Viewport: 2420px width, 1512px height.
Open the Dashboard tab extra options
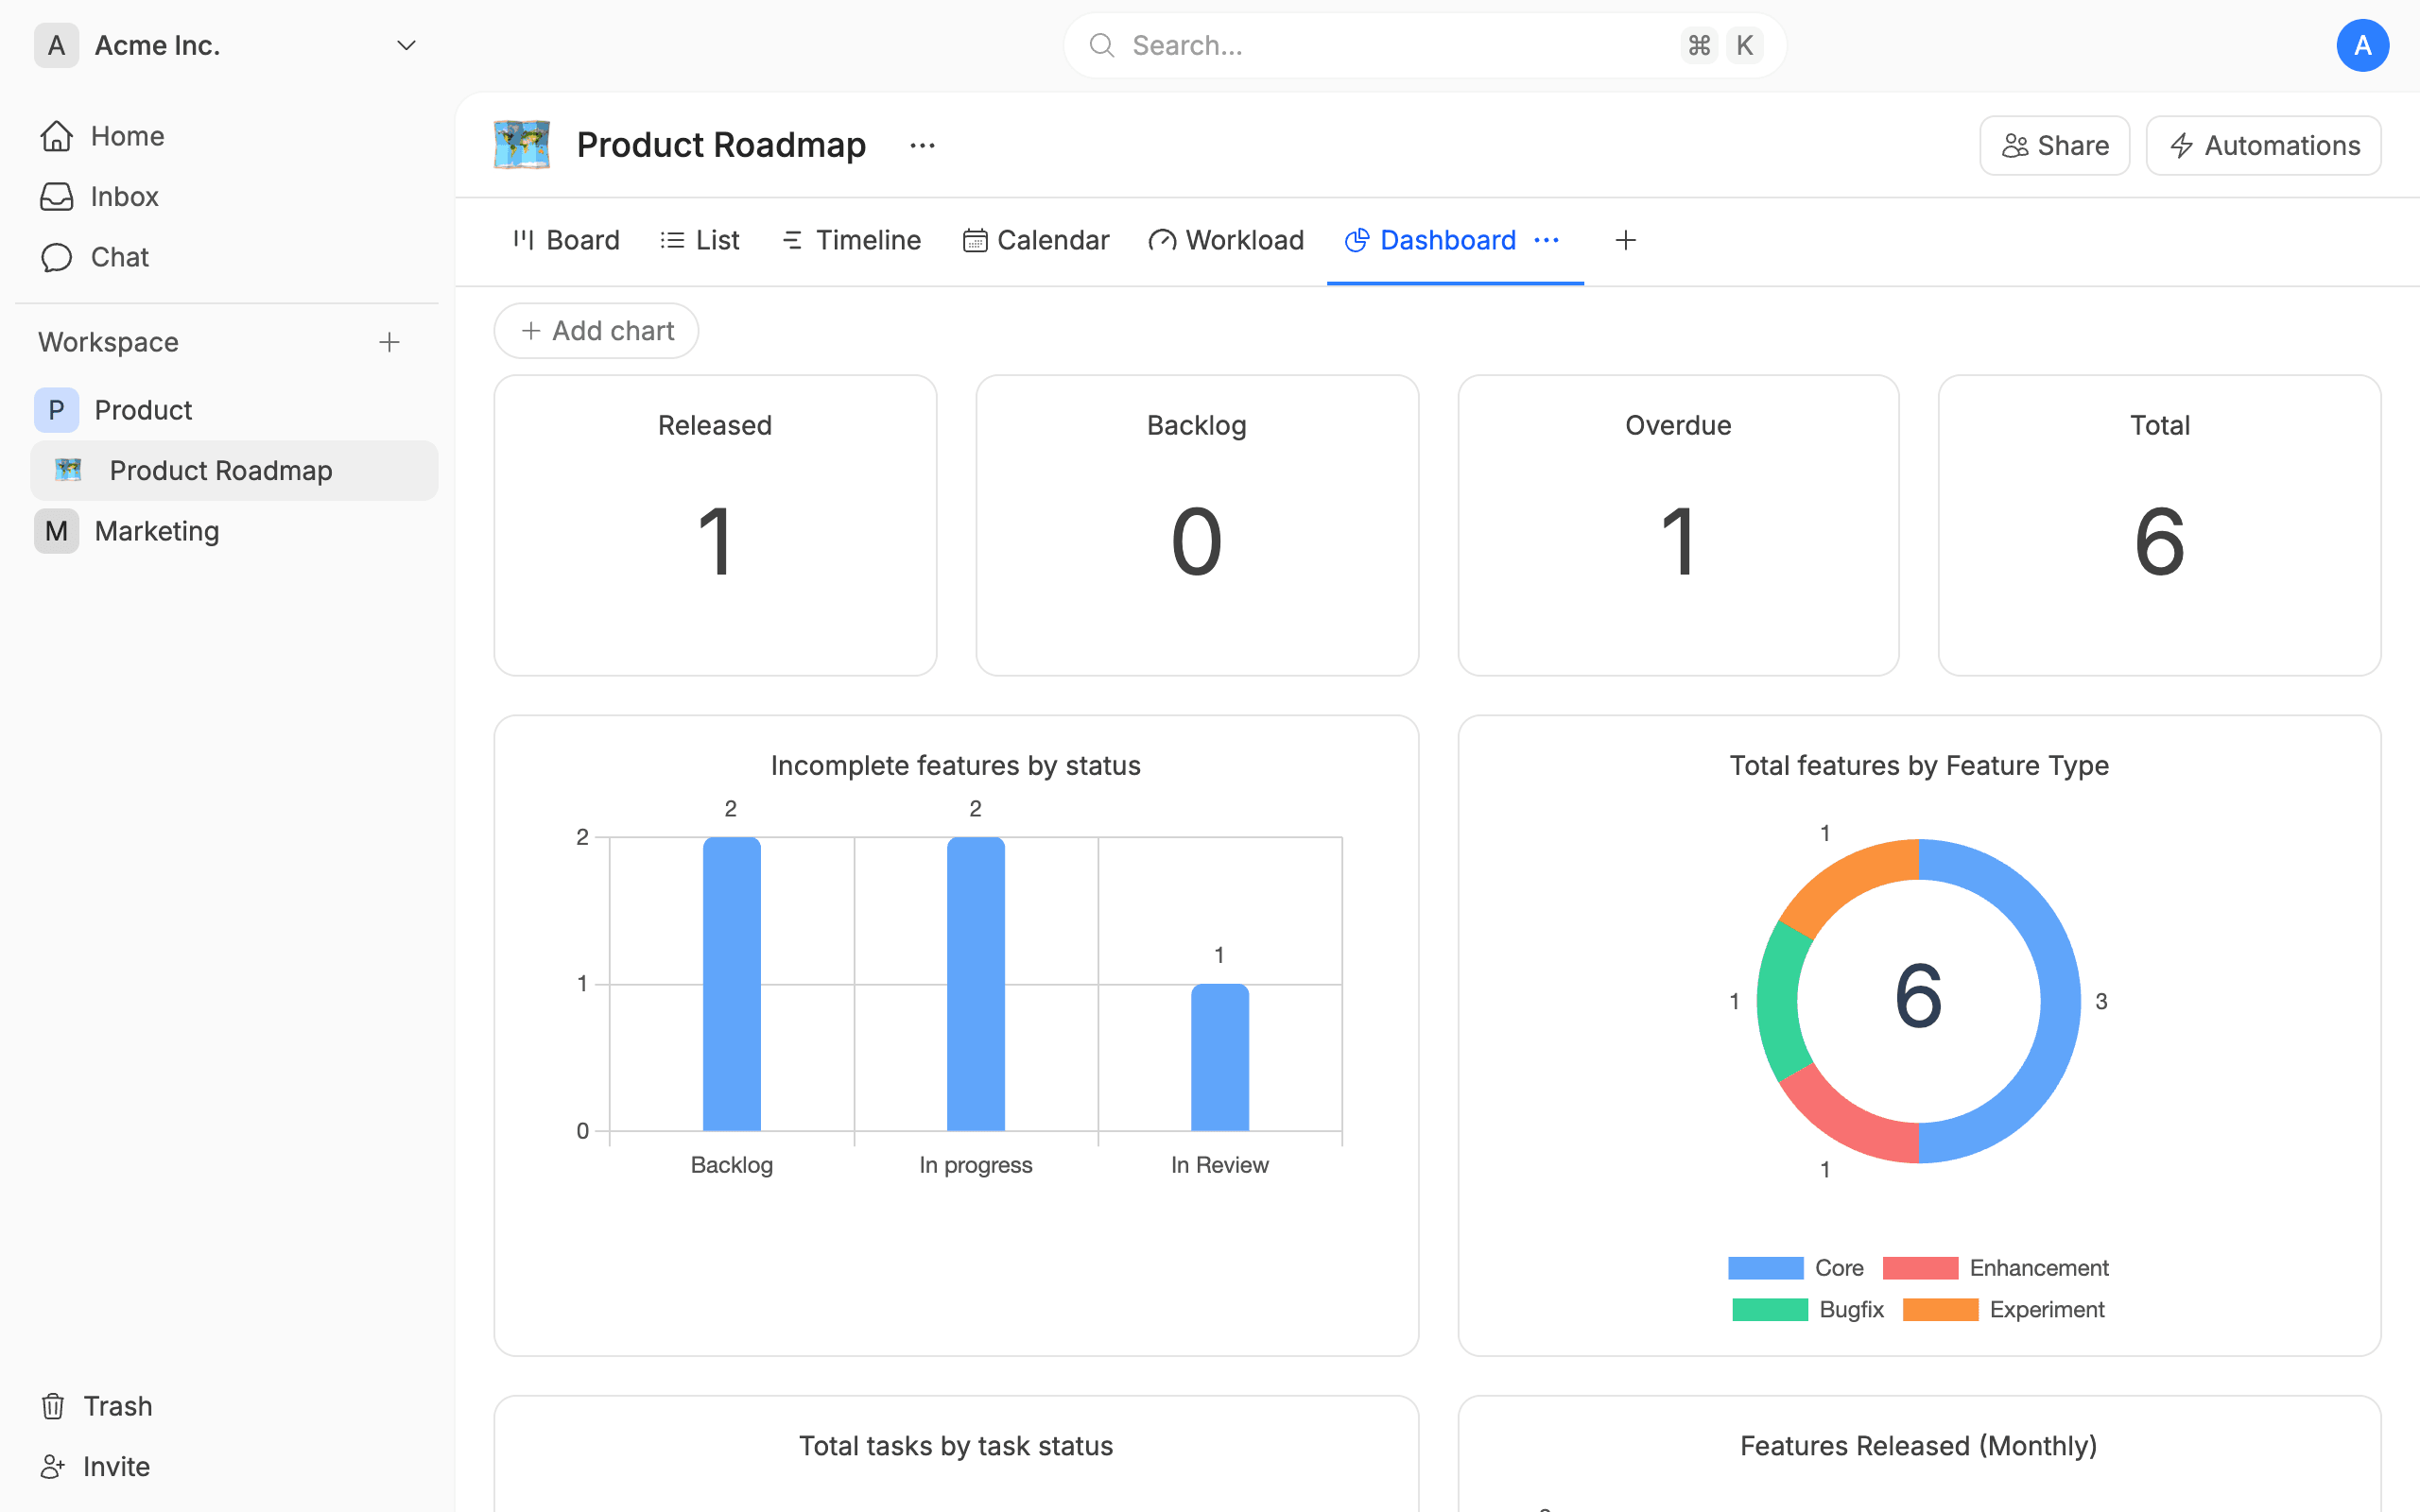click(1546, 240)
